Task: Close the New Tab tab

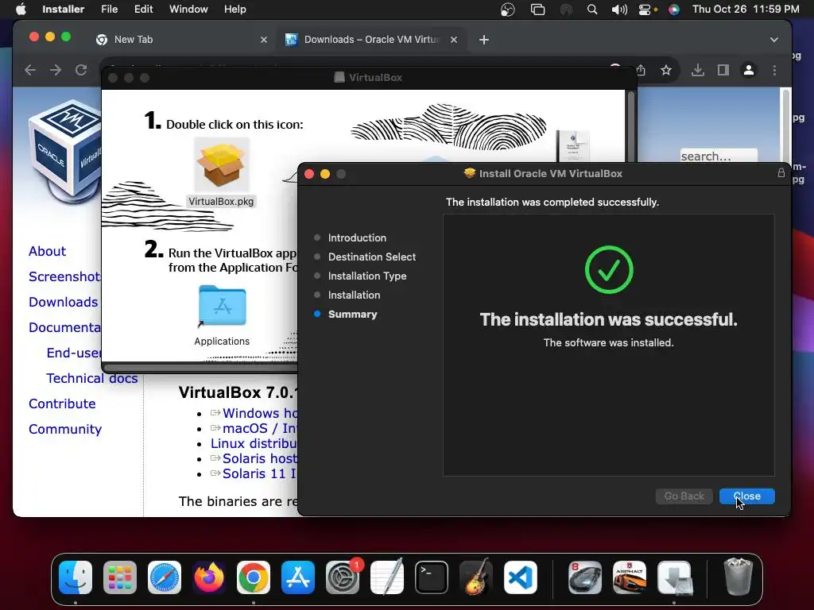Action: [264, 40]
